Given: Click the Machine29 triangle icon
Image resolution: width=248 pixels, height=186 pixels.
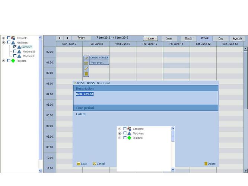Looking at the screenshot, I should click(x=19, y=51).
